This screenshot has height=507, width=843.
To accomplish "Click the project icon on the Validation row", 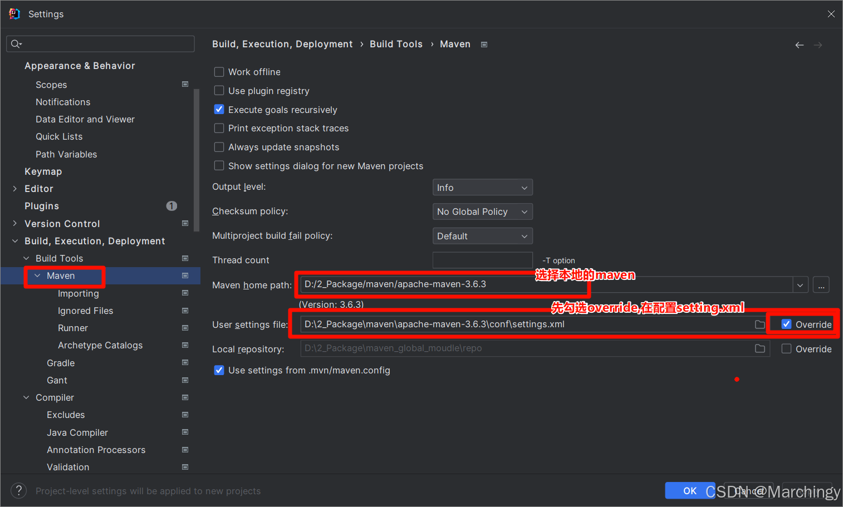I will click(185, 467).
